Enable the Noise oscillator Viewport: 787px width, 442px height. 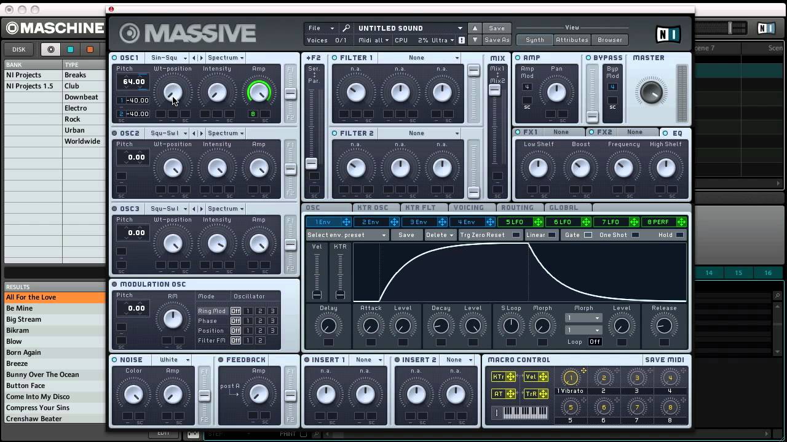pos(115,360)
